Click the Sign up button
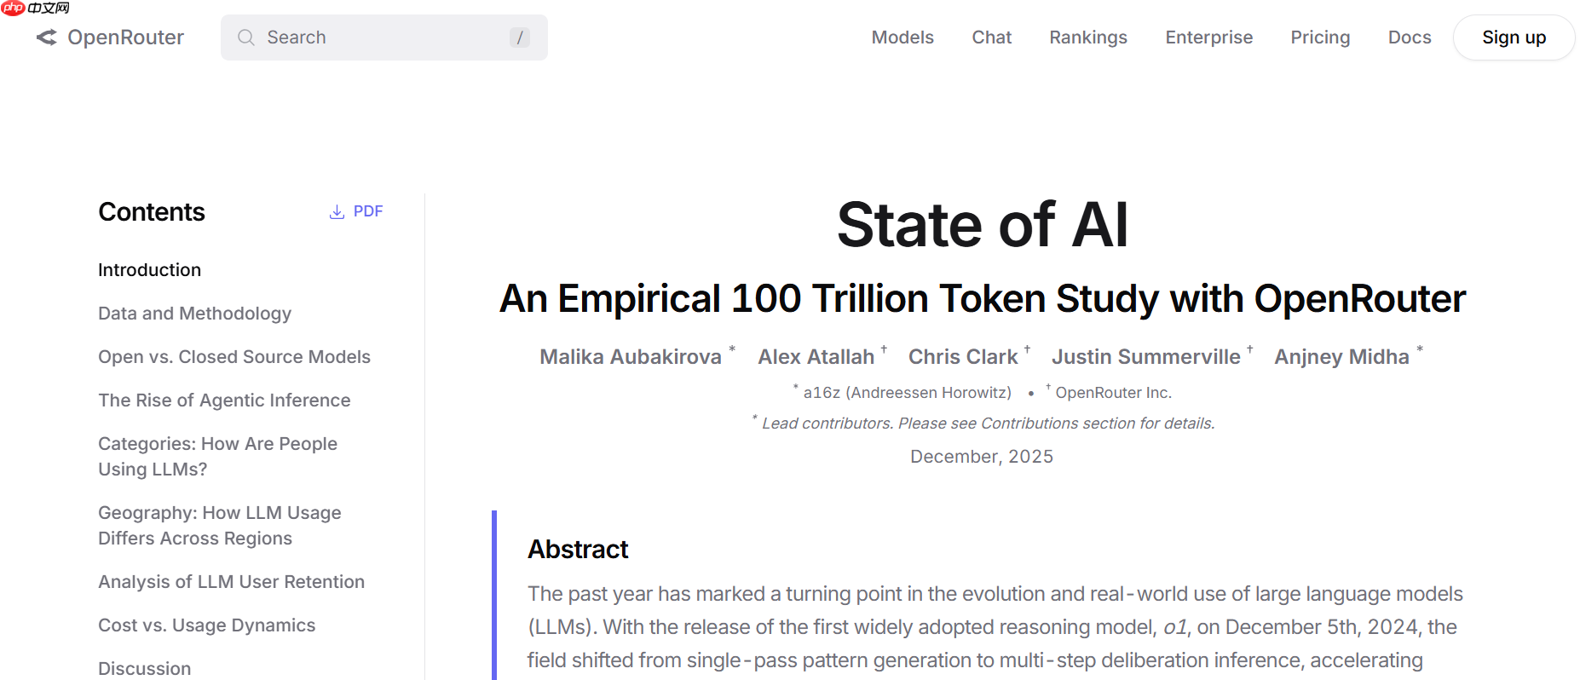The image size is (1580, 680). (x=1514, y=37)
